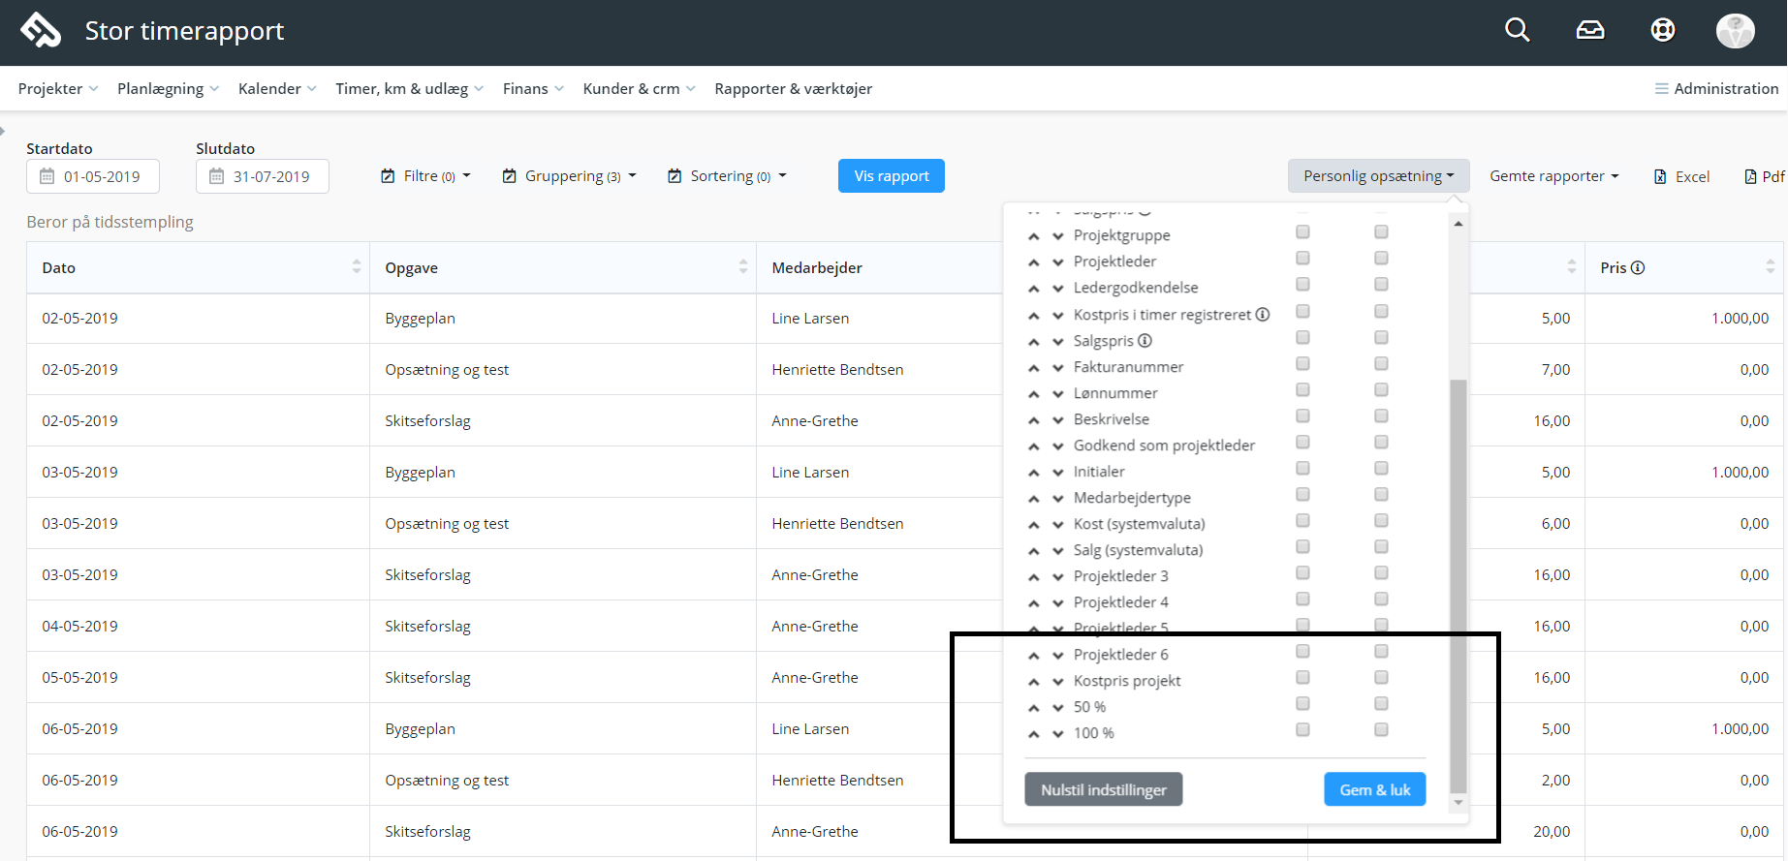Tick second checkbox for Projektleder

1381,259
